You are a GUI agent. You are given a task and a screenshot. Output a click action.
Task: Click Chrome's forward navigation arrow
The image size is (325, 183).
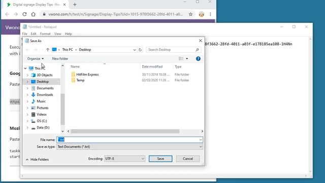[x=16, y=14]
